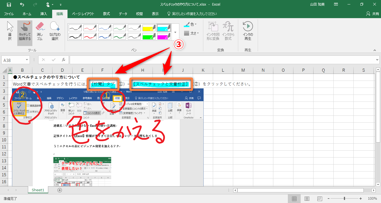The height and width of the screenshot is (203, 381).
Task: Select the thin blue pen
Action: coord(105,28)
